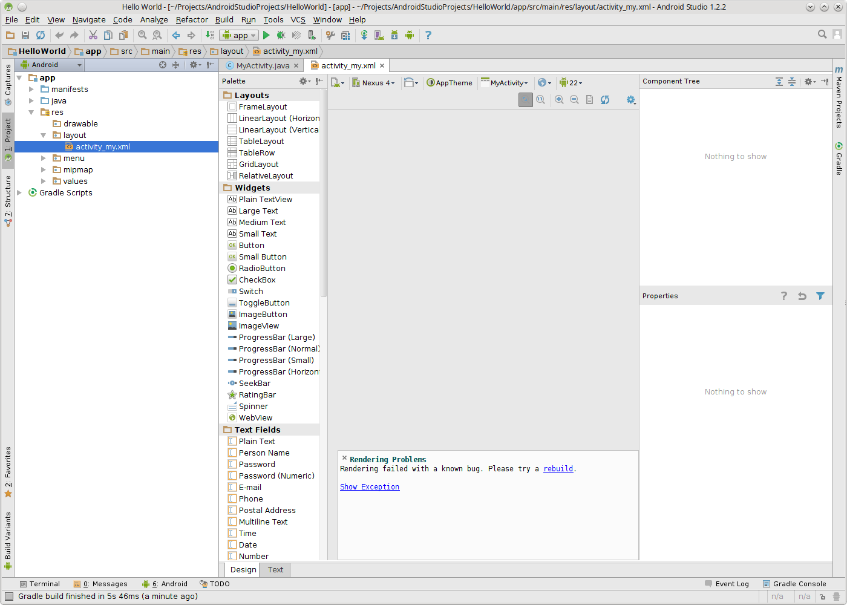Click Scroll from Source icon in Project panel

tap(163, 65)
